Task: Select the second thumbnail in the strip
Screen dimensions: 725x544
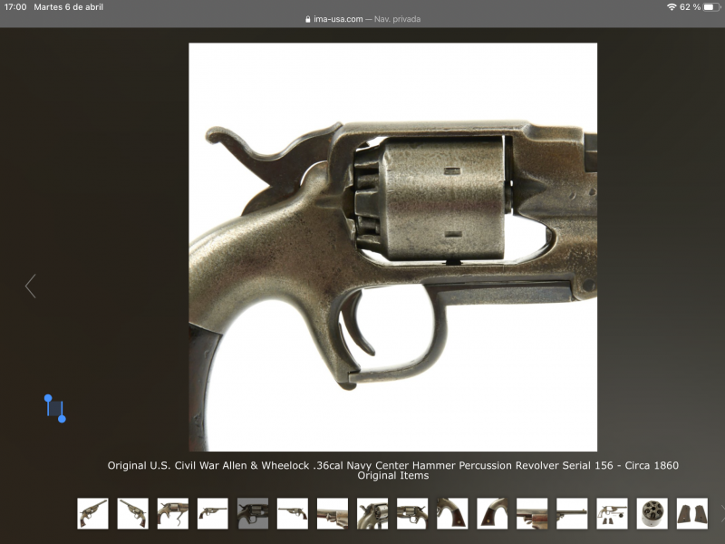Action: click(132, 513)
